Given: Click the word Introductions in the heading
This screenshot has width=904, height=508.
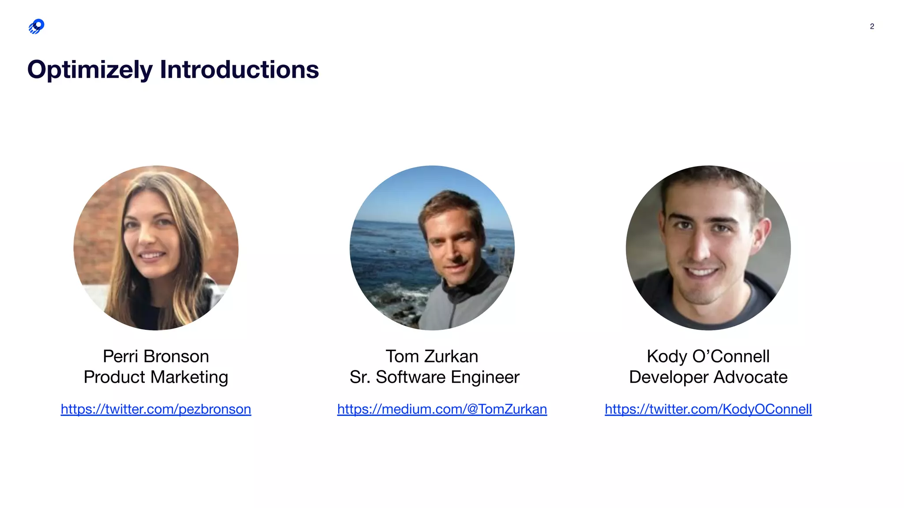Looking at the screenshot, I should 239,70.
